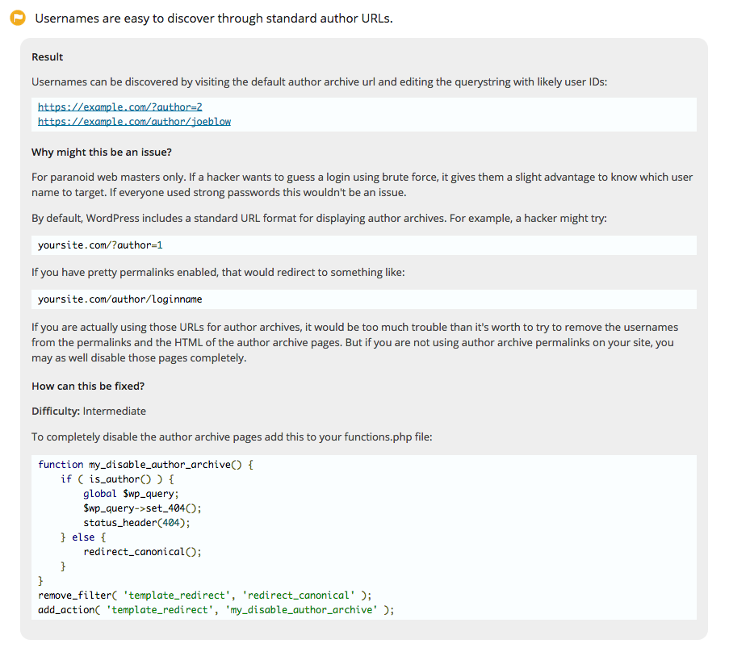Screen dimensions: 729x652
Task: Click sentence 'If you have pretty permalinks enabled'
Action: coord(218,272)
